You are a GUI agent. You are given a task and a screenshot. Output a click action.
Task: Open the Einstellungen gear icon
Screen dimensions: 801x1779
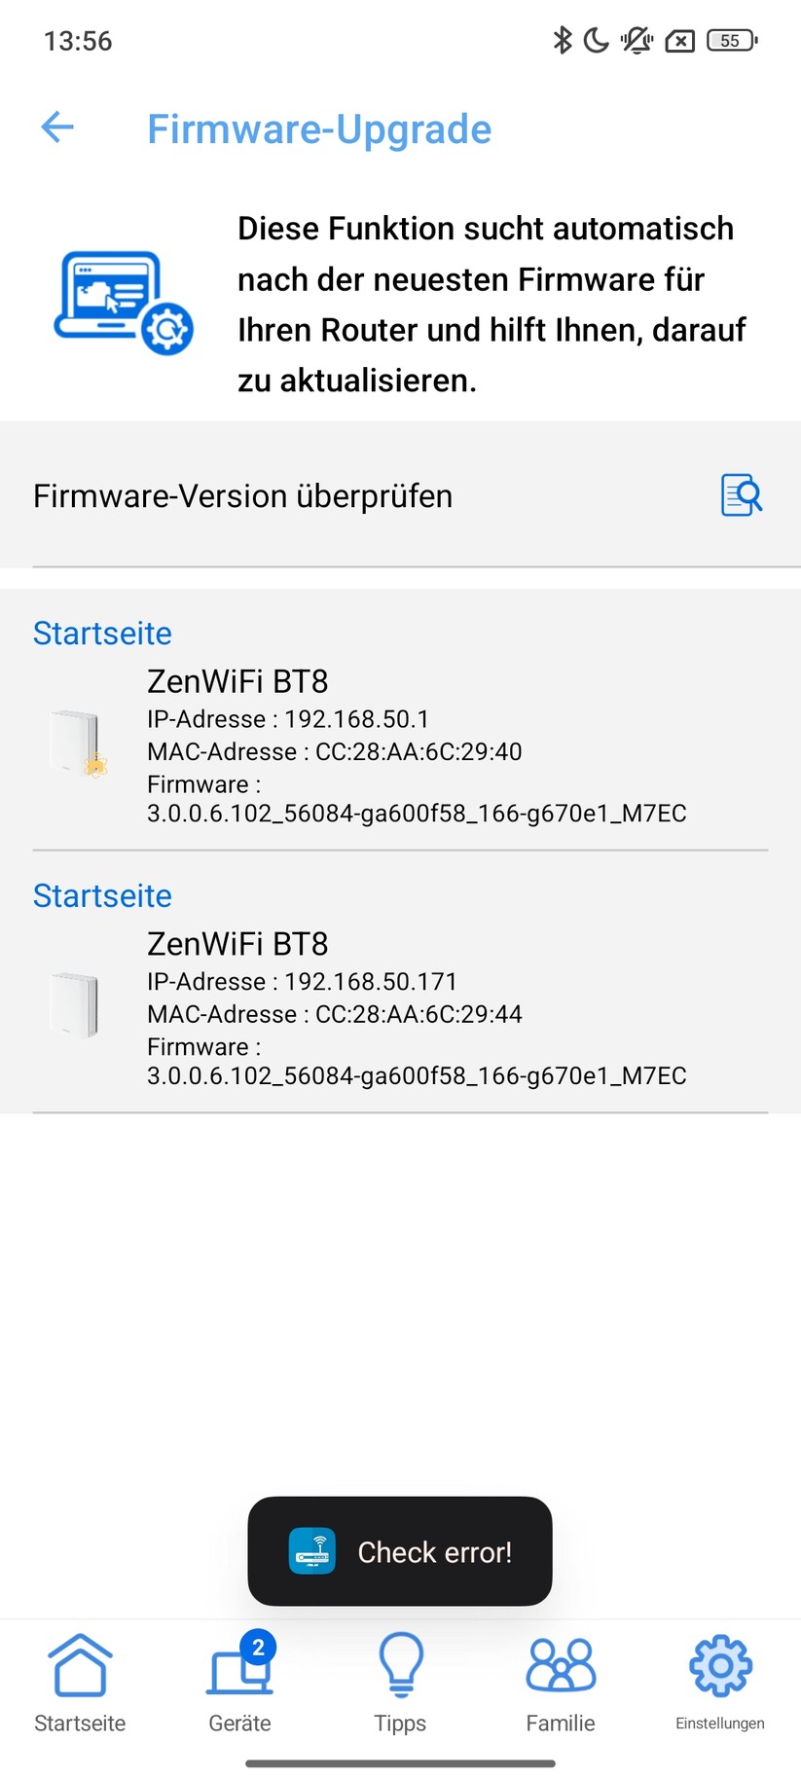click(x=719, y=1665)
